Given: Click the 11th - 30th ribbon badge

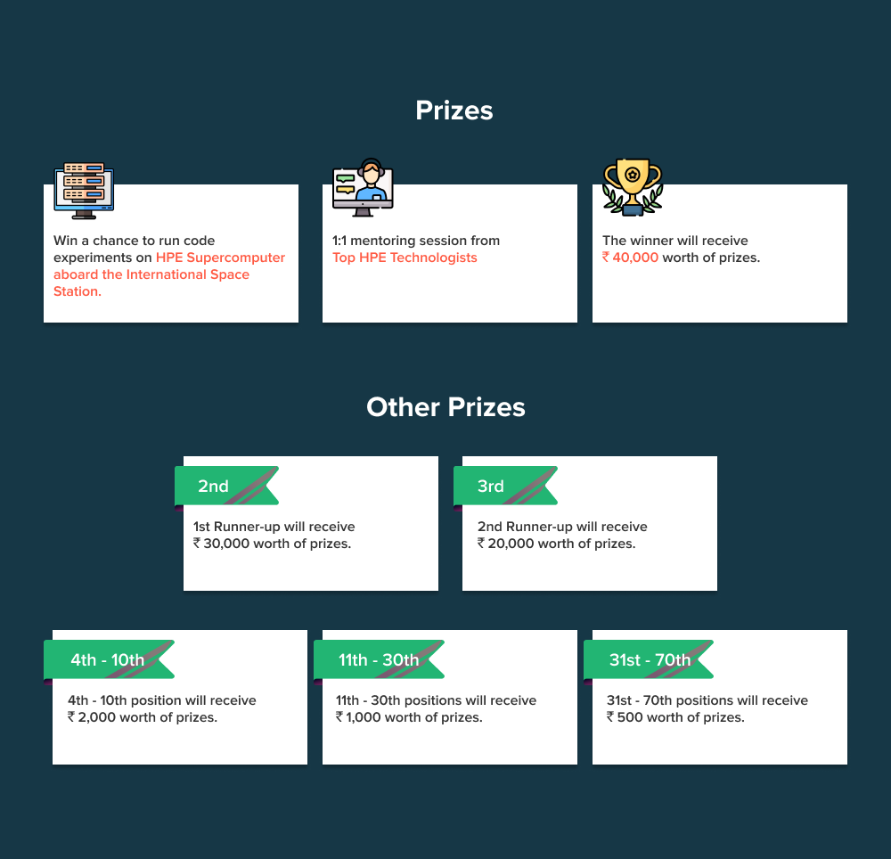Looking at the screenshot, I should 379,659.
